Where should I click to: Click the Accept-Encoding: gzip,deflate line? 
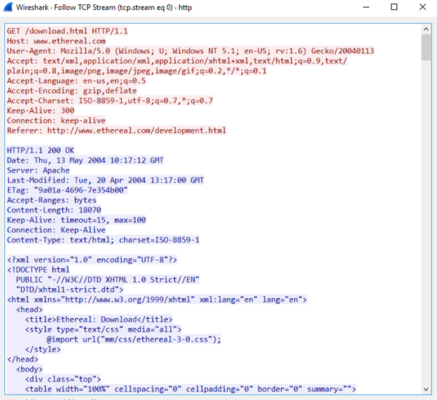(x=71, y=91)
